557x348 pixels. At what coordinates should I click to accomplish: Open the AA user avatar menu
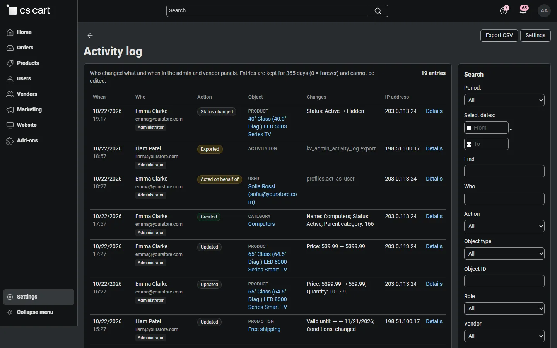[544, 10]
